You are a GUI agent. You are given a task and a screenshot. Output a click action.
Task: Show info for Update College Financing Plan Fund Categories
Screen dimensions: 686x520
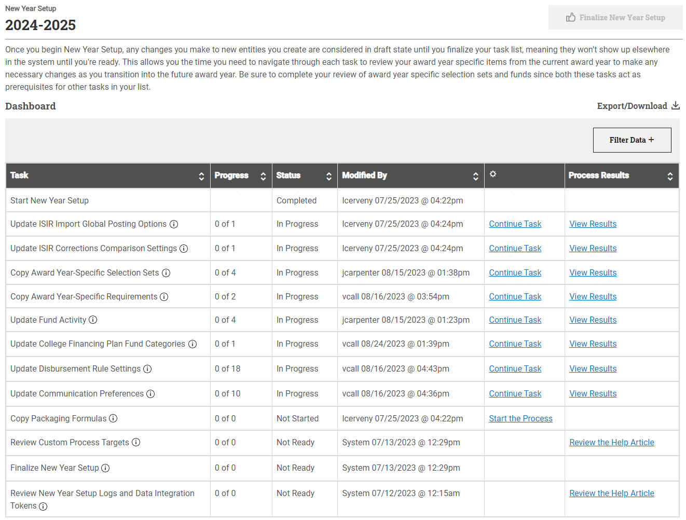pos(193,344)
